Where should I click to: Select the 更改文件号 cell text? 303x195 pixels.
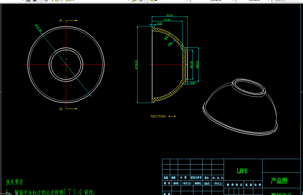196,178
